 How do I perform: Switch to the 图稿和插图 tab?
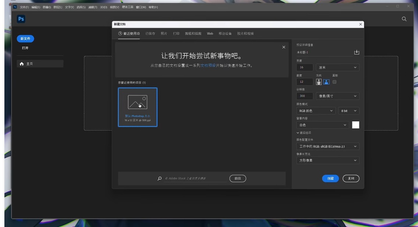point(193,33)
